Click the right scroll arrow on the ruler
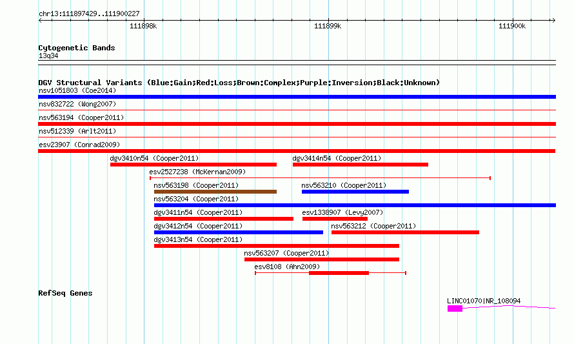The image size is (574, 344). pos(553,21)
